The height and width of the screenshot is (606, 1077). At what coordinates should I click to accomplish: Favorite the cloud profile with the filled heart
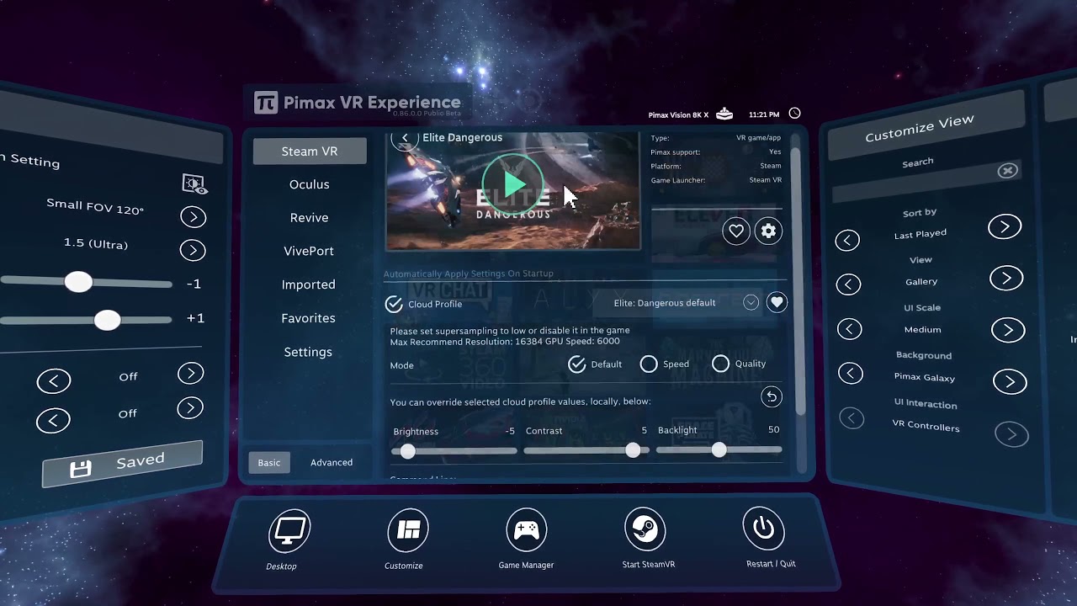pos(777,302)
